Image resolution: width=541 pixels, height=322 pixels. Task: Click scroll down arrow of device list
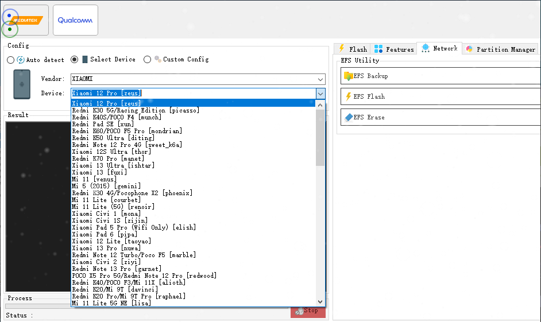[x=320, y=301]
